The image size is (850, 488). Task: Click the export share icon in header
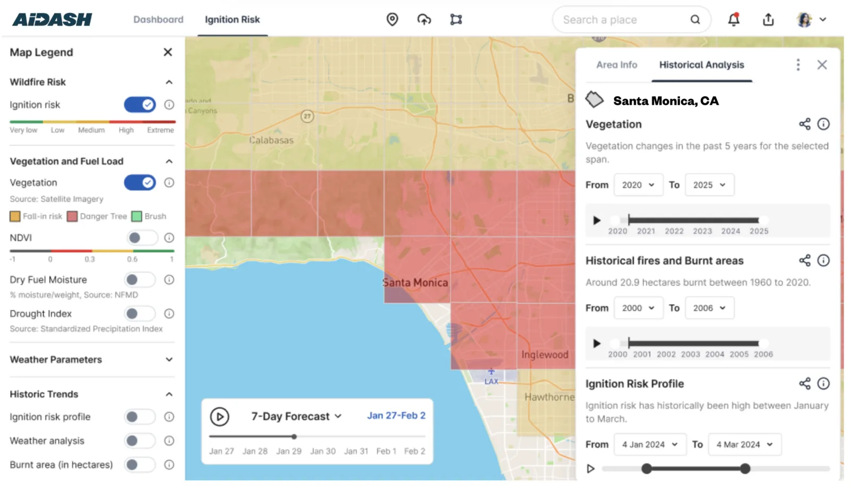(x=768, y=20)
